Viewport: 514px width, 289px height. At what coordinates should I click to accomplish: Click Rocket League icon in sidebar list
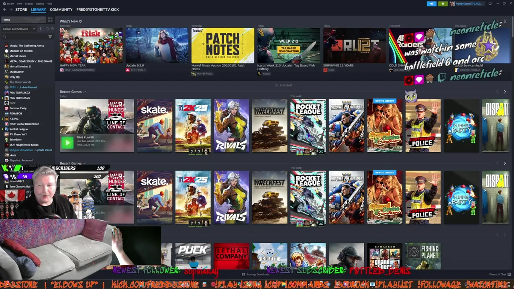pyautogui.click(x=6, y=129)
